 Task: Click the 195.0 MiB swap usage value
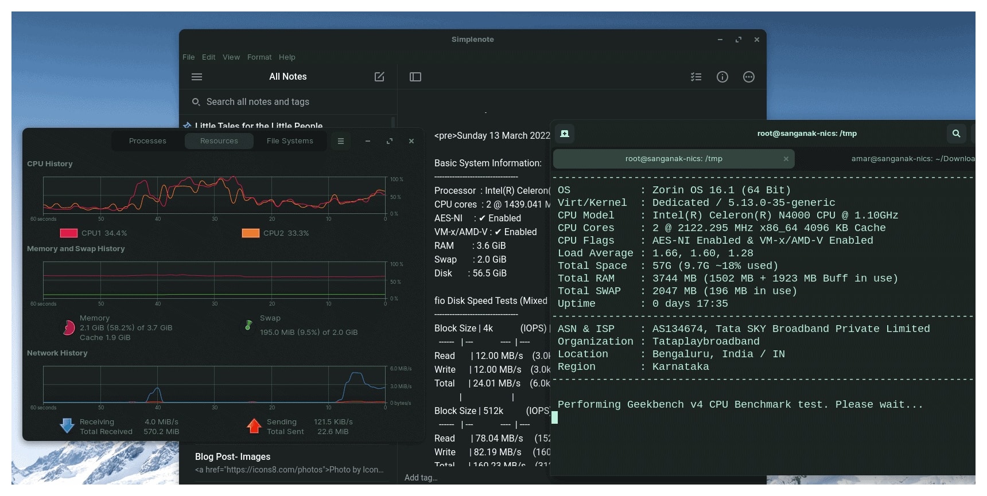[x=309, y=333]
